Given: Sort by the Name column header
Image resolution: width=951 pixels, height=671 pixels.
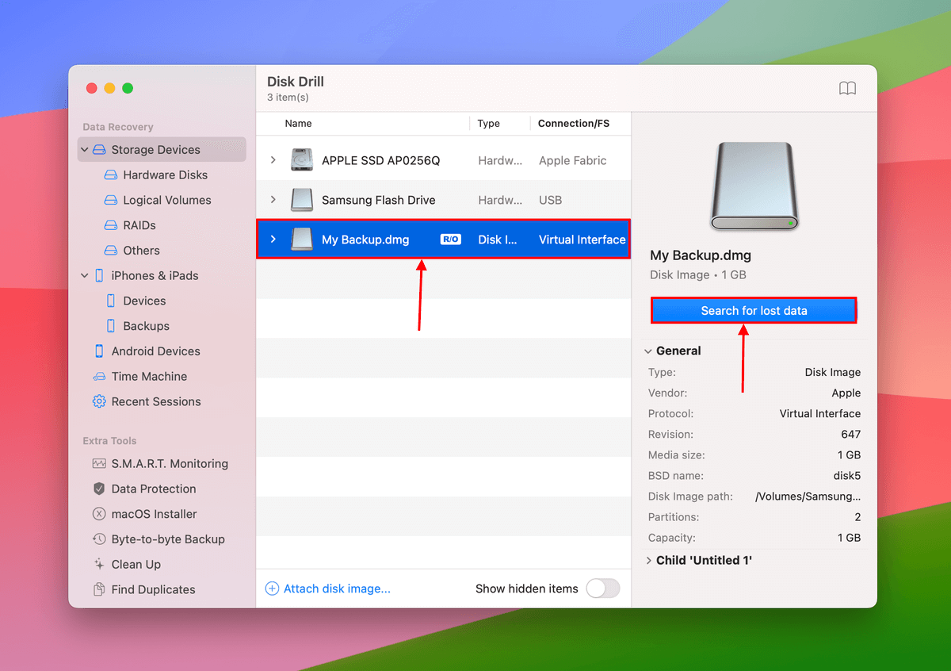Looking at the screenshot, I should tap(298, 124).
